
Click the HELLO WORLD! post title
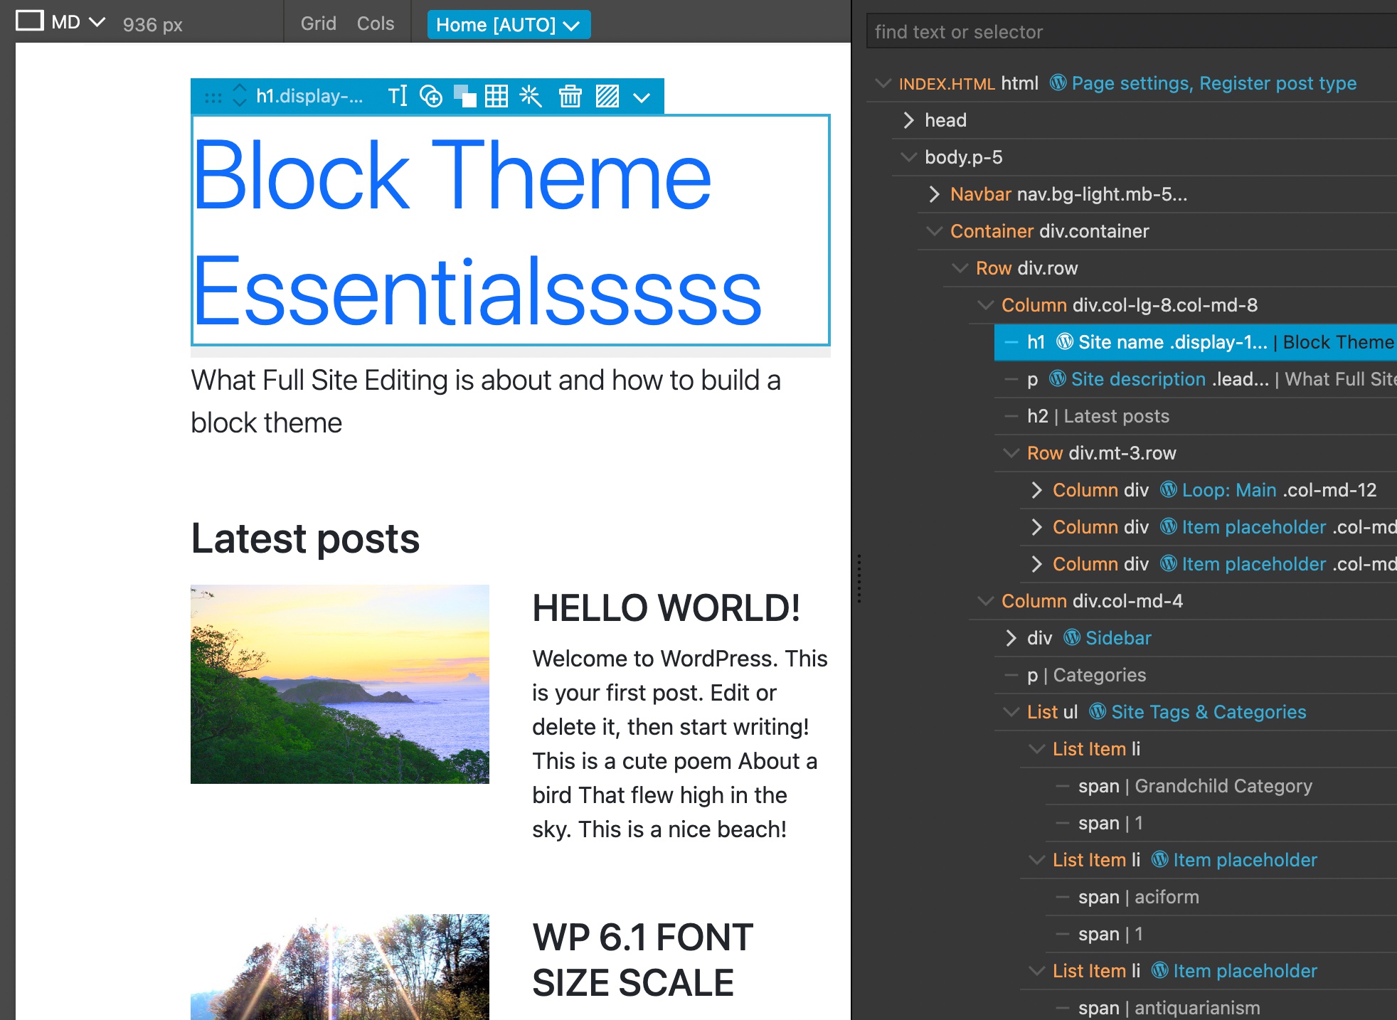coord(666,608)
